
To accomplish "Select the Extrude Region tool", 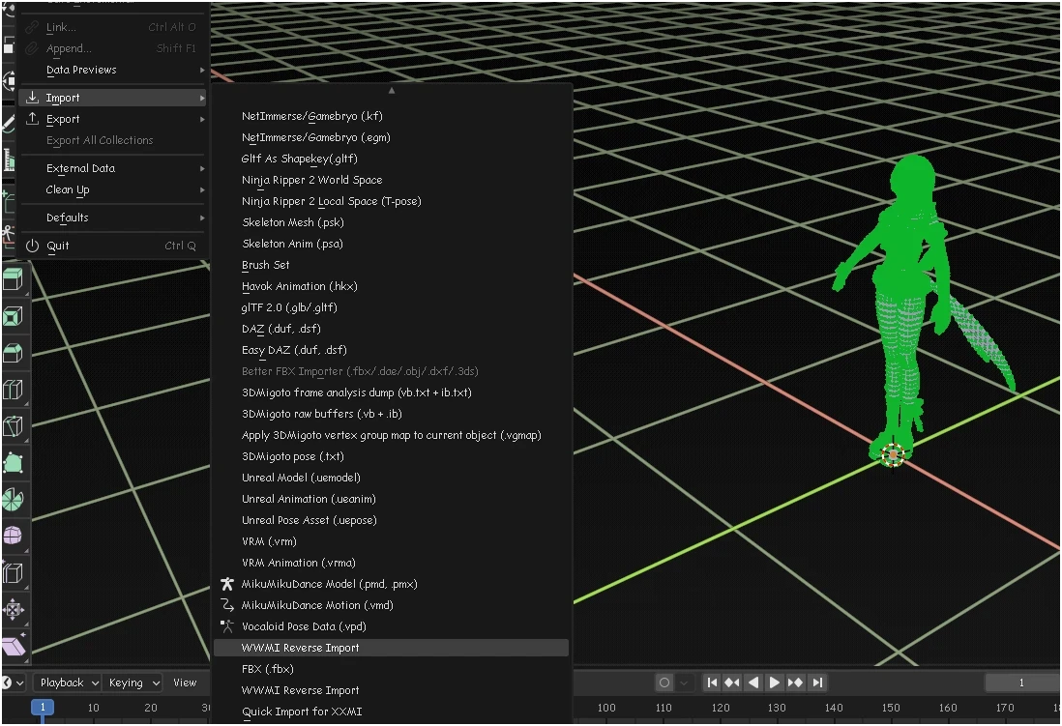I will point(13,280).
